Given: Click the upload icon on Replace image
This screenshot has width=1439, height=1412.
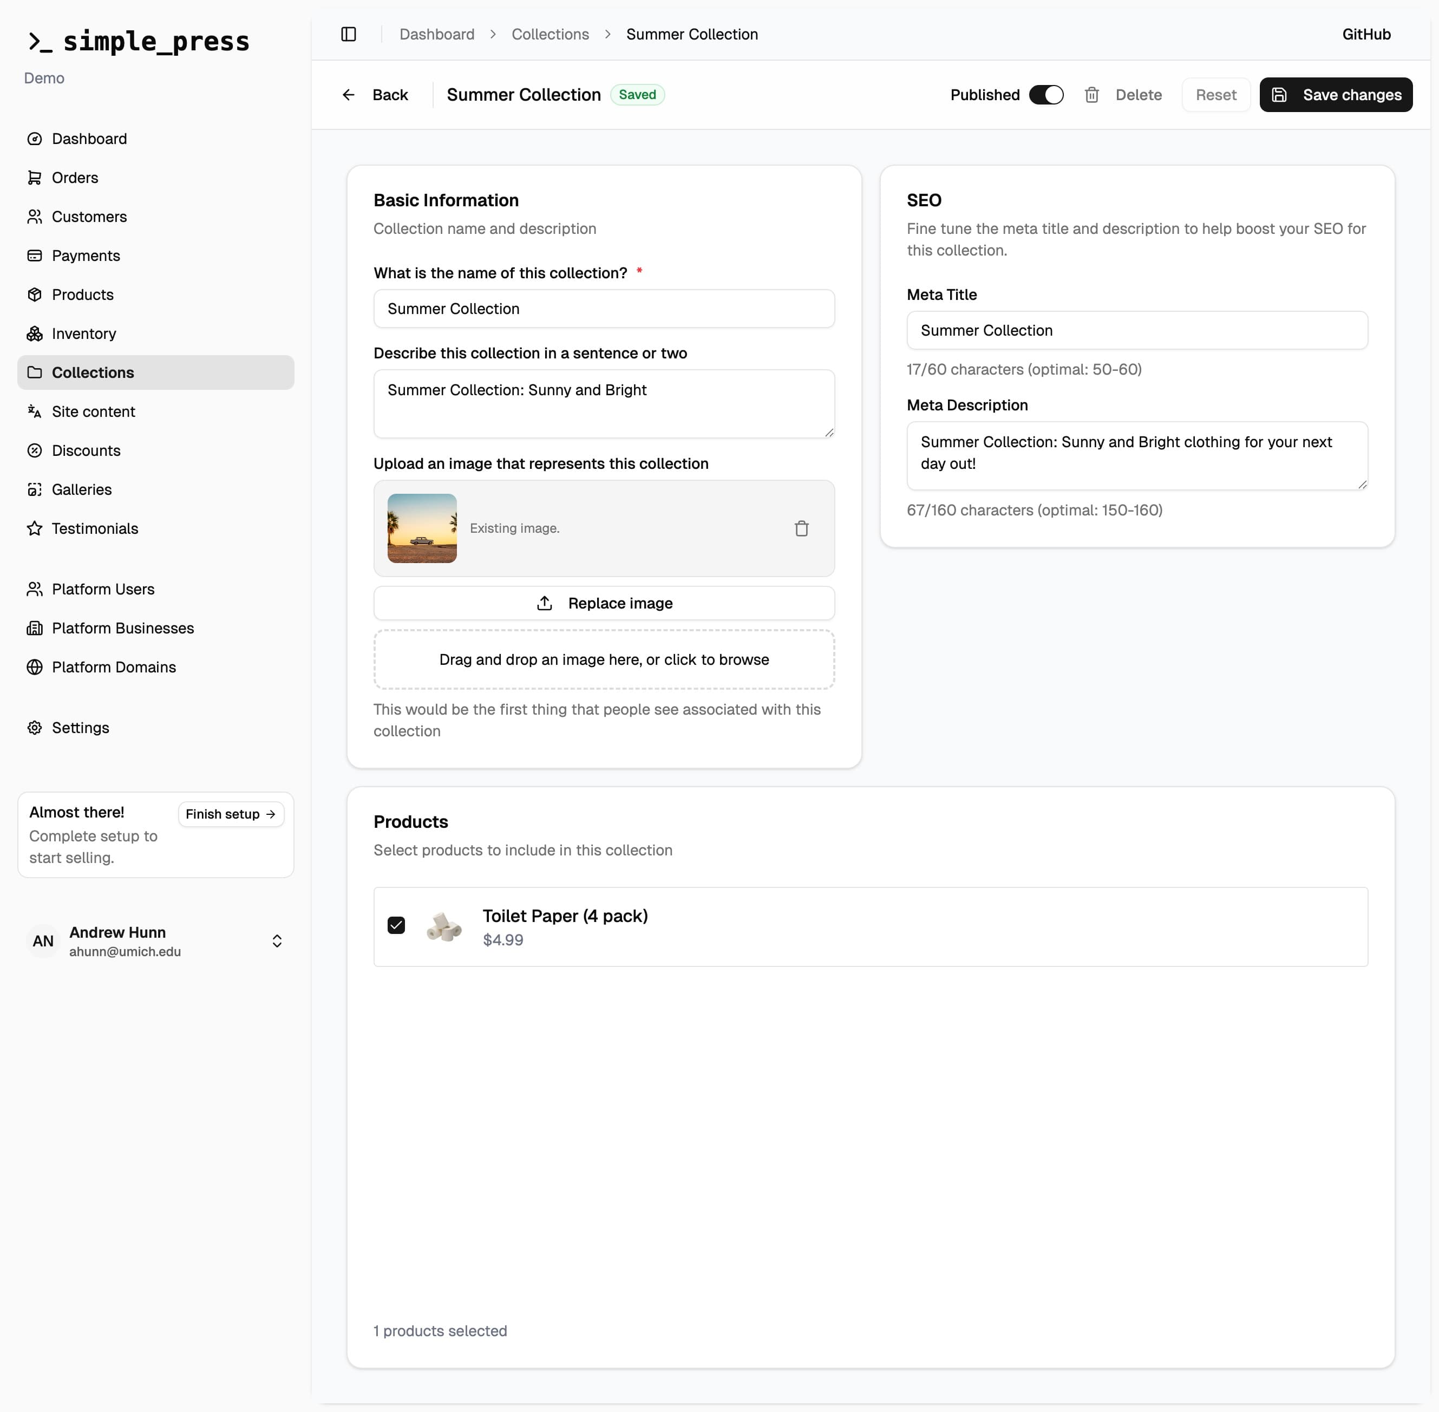Looking at the screenshot, I should coord(544,603).
